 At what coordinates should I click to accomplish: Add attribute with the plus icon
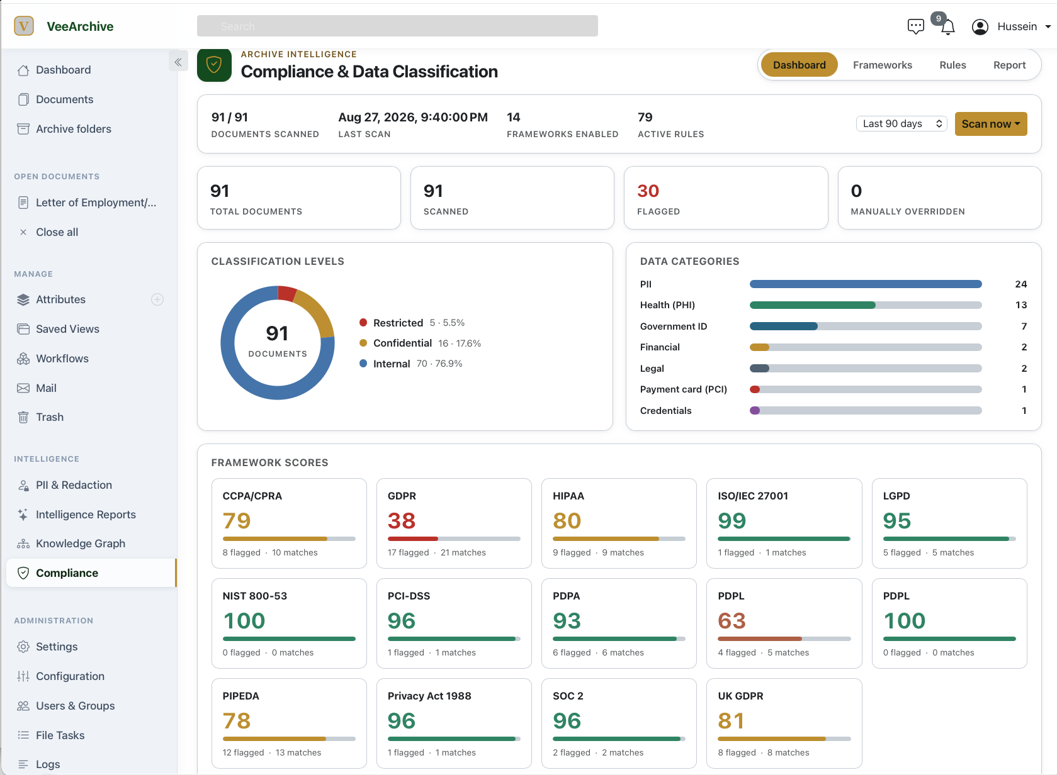(x=157, y=299)
